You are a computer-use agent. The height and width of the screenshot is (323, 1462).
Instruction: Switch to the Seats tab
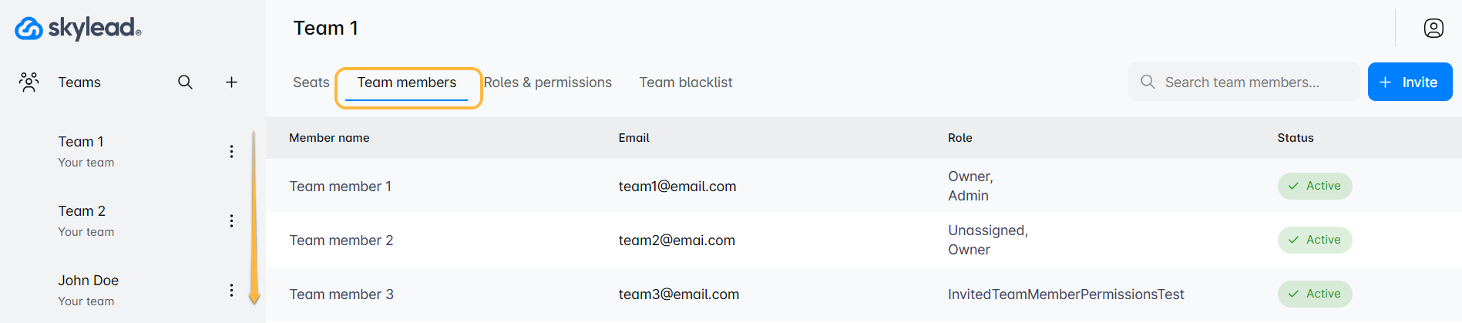pos(311,82)
